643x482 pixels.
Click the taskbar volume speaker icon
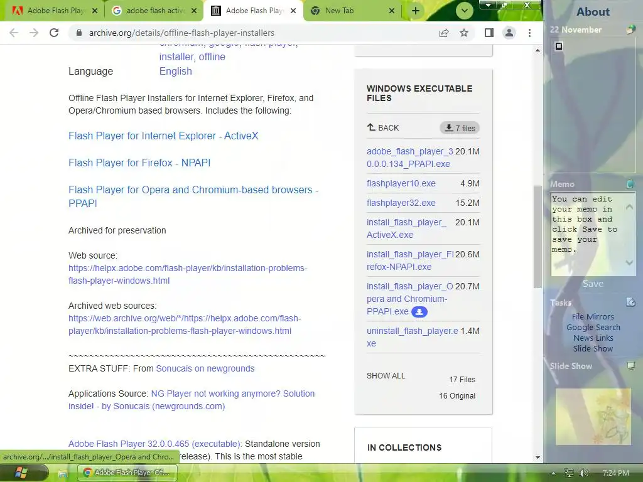(x=583, y=473)
